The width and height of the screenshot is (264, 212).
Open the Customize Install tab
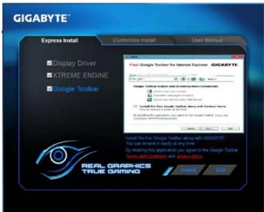coord(134,40)
